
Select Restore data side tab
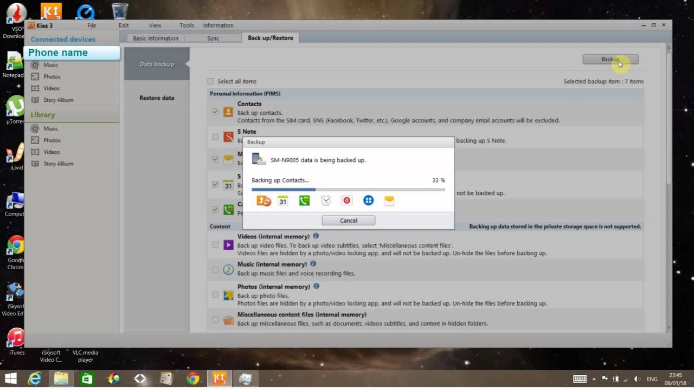point(157,98)
